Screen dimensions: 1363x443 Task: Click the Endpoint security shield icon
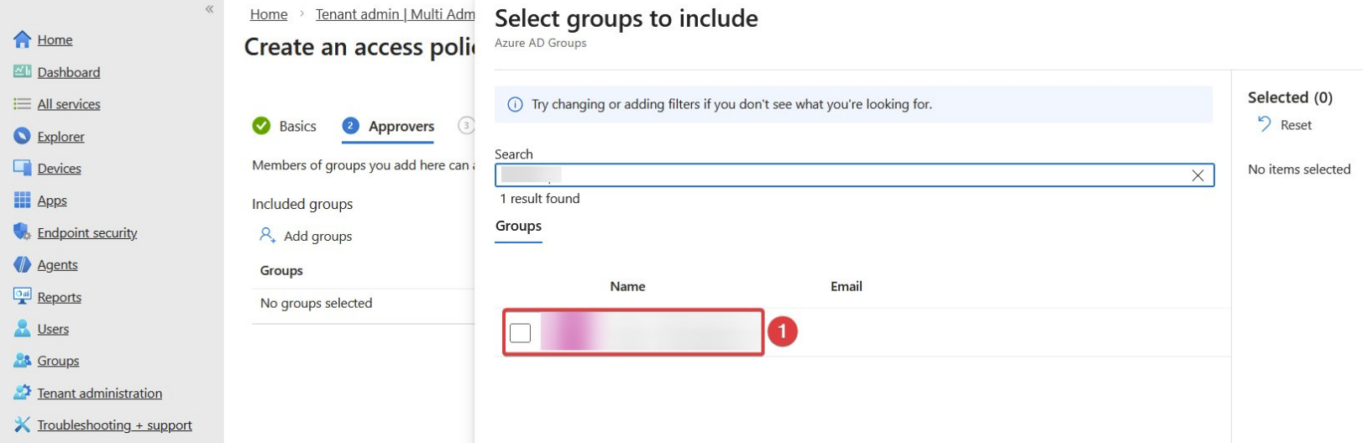point(23,232)
